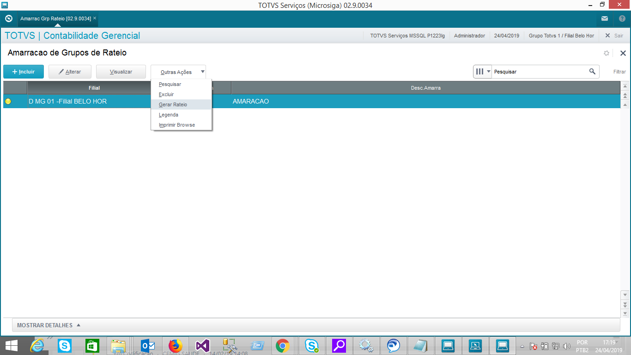This screenshot has width=631, height=355.
Task: Click the Sair exit button
Action: pyautogui.click(x=614, y=36)
